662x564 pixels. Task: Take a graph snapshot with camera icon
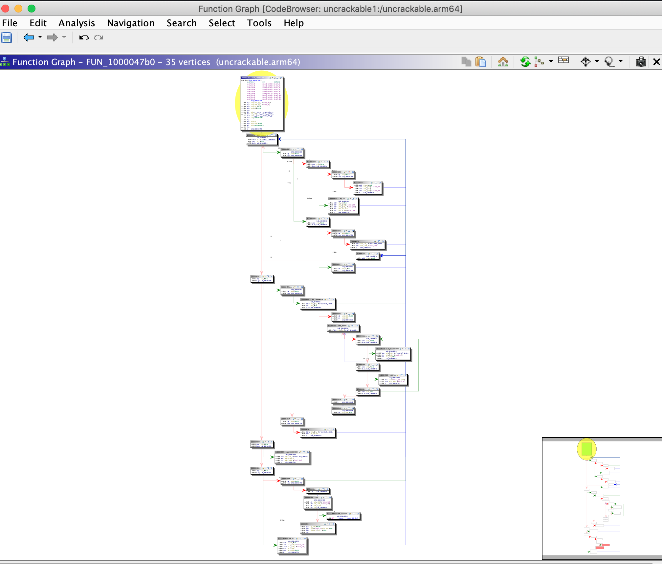point(641,62)
